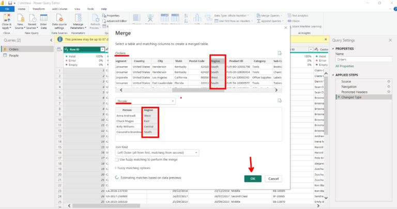Open the All Properties link
Viewport: 397px width, 209px height.
tap(345, 66)
